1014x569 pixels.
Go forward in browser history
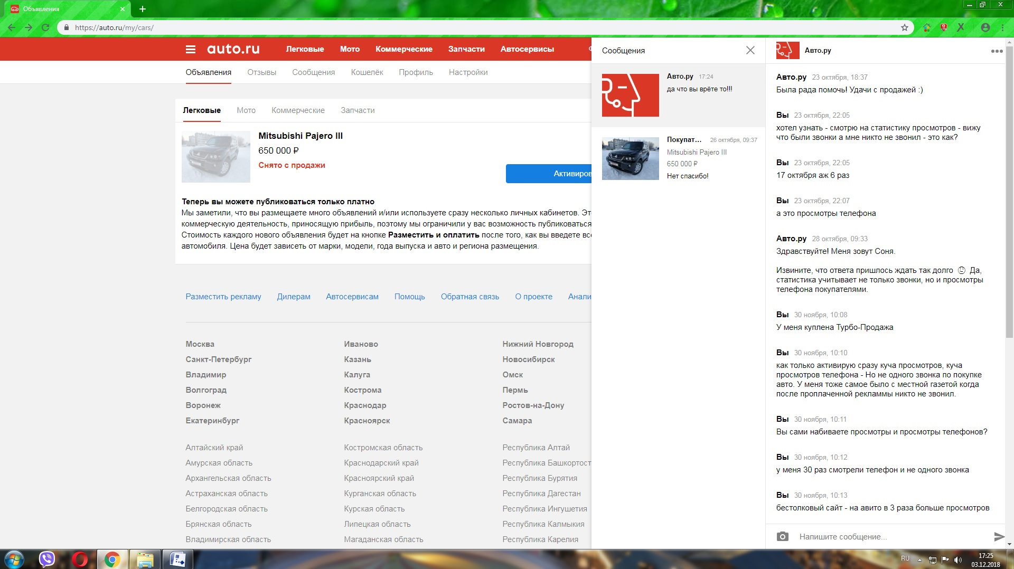29,27
